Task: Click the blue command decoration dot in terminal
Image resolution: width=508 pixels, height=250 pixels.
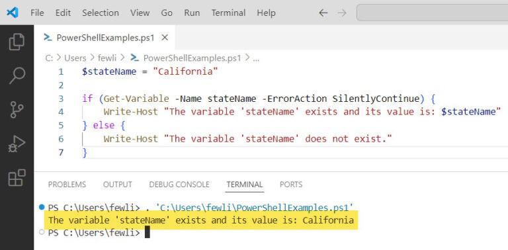Action: 41,207
